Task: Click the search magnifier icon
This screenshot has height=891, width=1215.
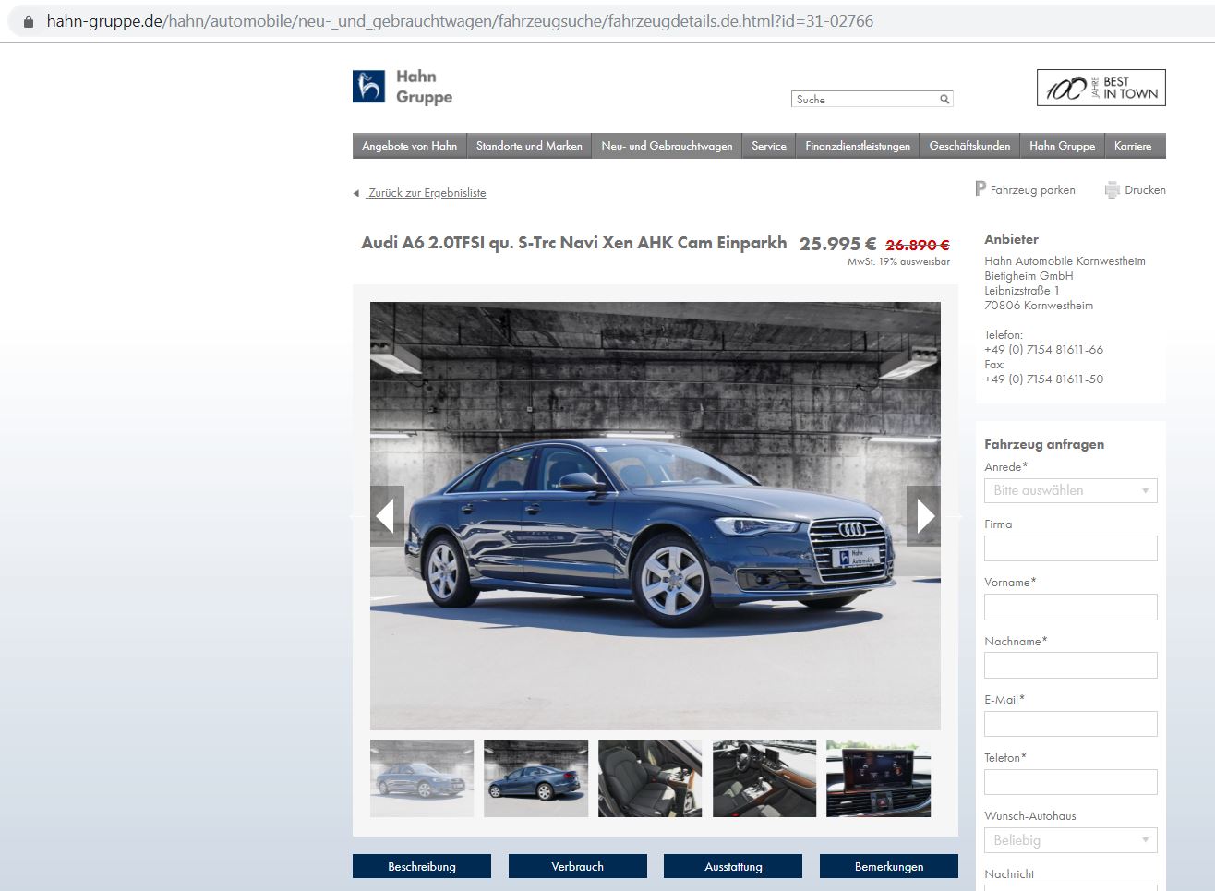Action: [x=944, y=99]
